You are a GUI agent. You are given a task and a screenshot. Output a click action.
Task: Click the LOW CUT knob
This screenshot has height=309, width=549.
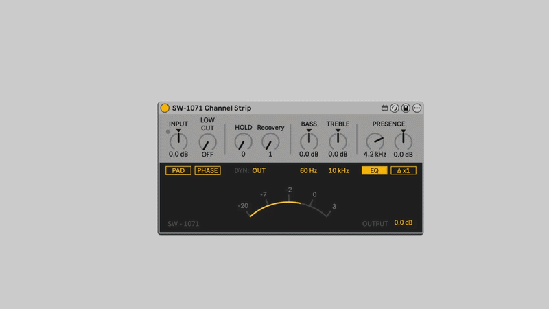pyautogui.click(x=207, y=142)
